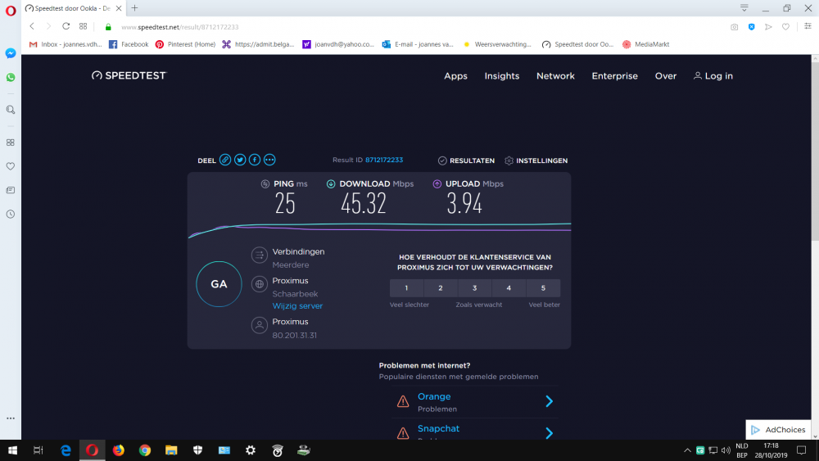Open the Apps menu item
Screen dimensions: 819x461
click(x=455, y=76)
